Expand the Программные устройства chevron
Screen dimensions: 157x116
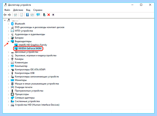tap(9, 91)
